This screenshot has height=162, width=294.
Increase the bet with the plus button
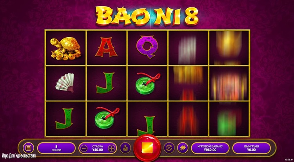[x=111, y=149]
